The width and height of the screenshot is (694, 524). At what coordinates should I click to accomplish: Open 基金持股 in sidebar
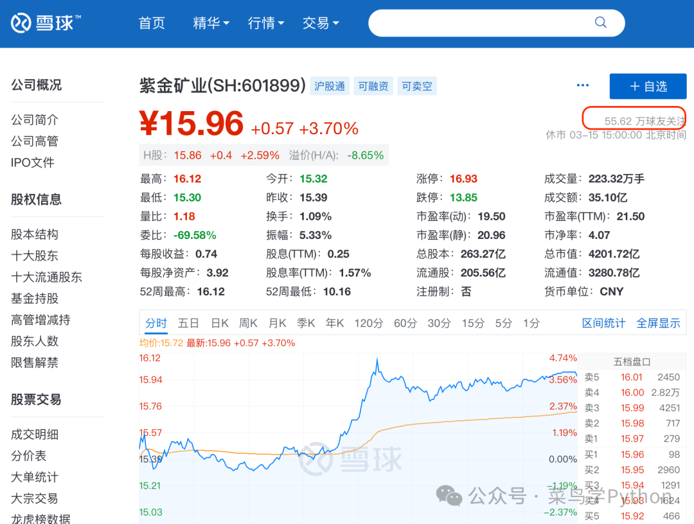pyautogui.click(x=35, y=299)
